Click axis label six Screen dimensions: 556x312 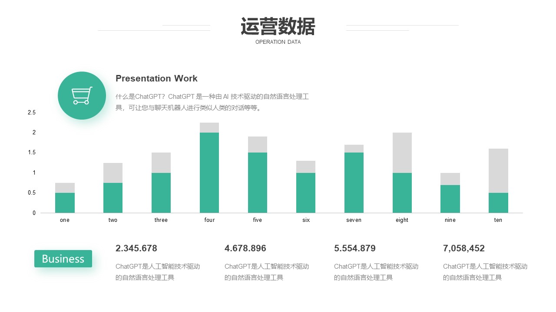point(306,220)
